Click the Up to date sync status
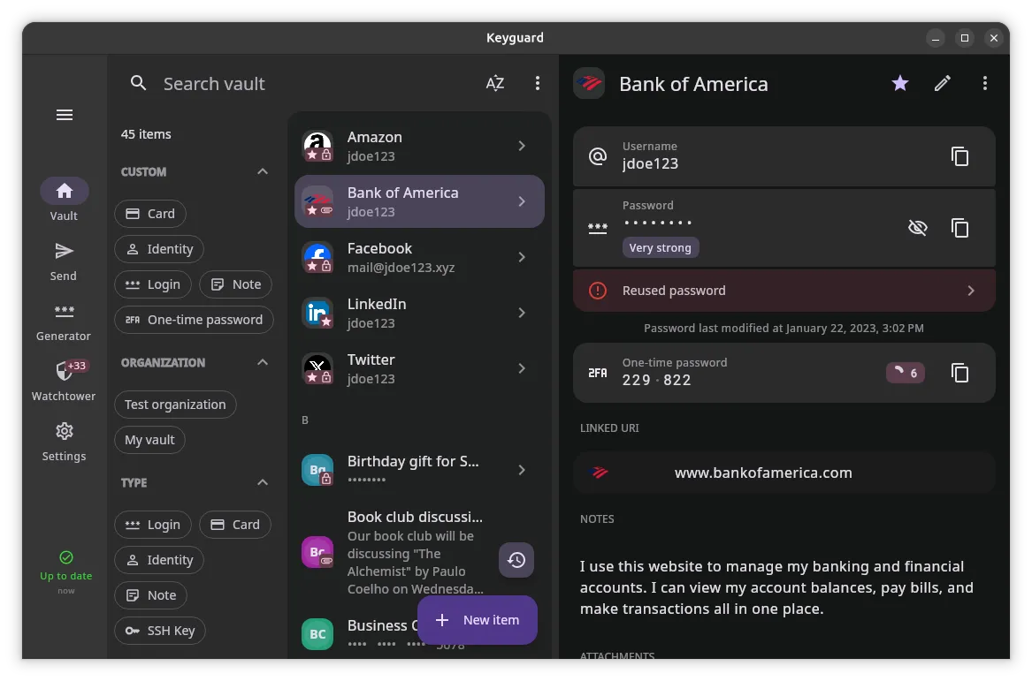 click(65, 572)
